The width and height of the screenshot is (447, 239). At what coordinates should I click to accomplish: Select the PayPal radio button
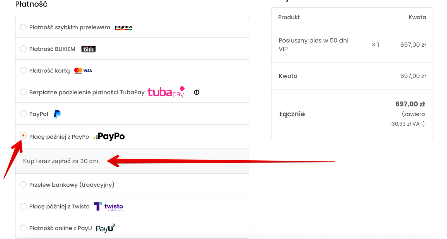pyautogui.click(x=23, y=114)
